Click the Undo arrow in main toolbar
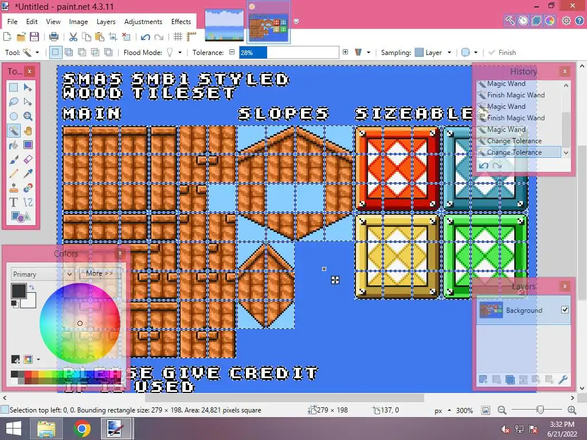This screenshot has height=440, width=587. point(145,37)
